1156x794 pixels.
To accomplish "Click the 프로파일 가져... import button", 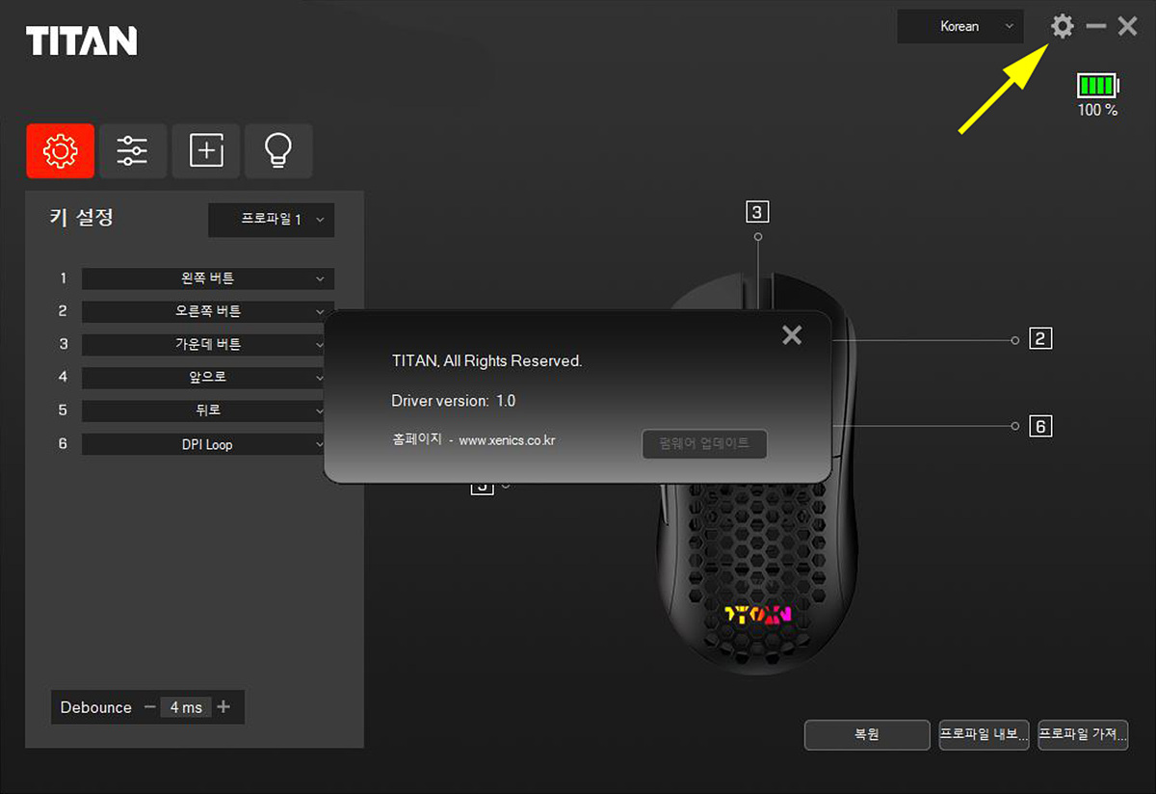I will coord(1084,734).
